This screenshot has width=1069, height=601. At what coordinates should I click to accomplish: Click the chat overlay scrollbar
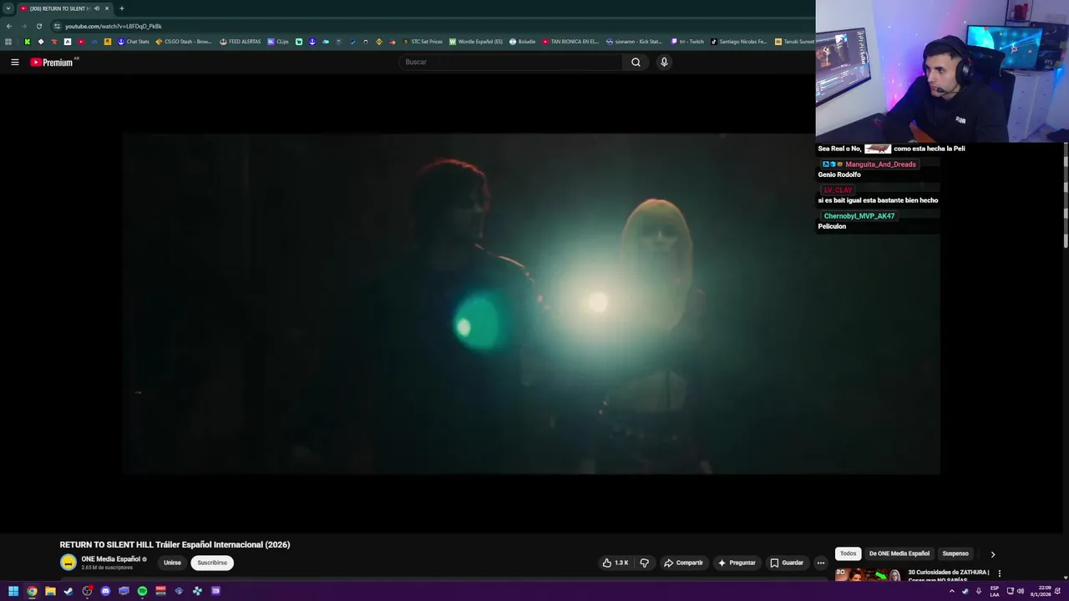[x=1066, y=194]
